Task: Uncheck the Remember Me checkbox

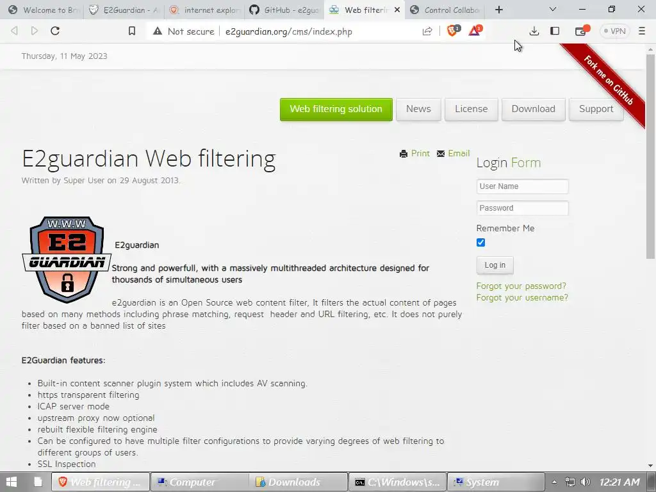Action: point(480,242)
